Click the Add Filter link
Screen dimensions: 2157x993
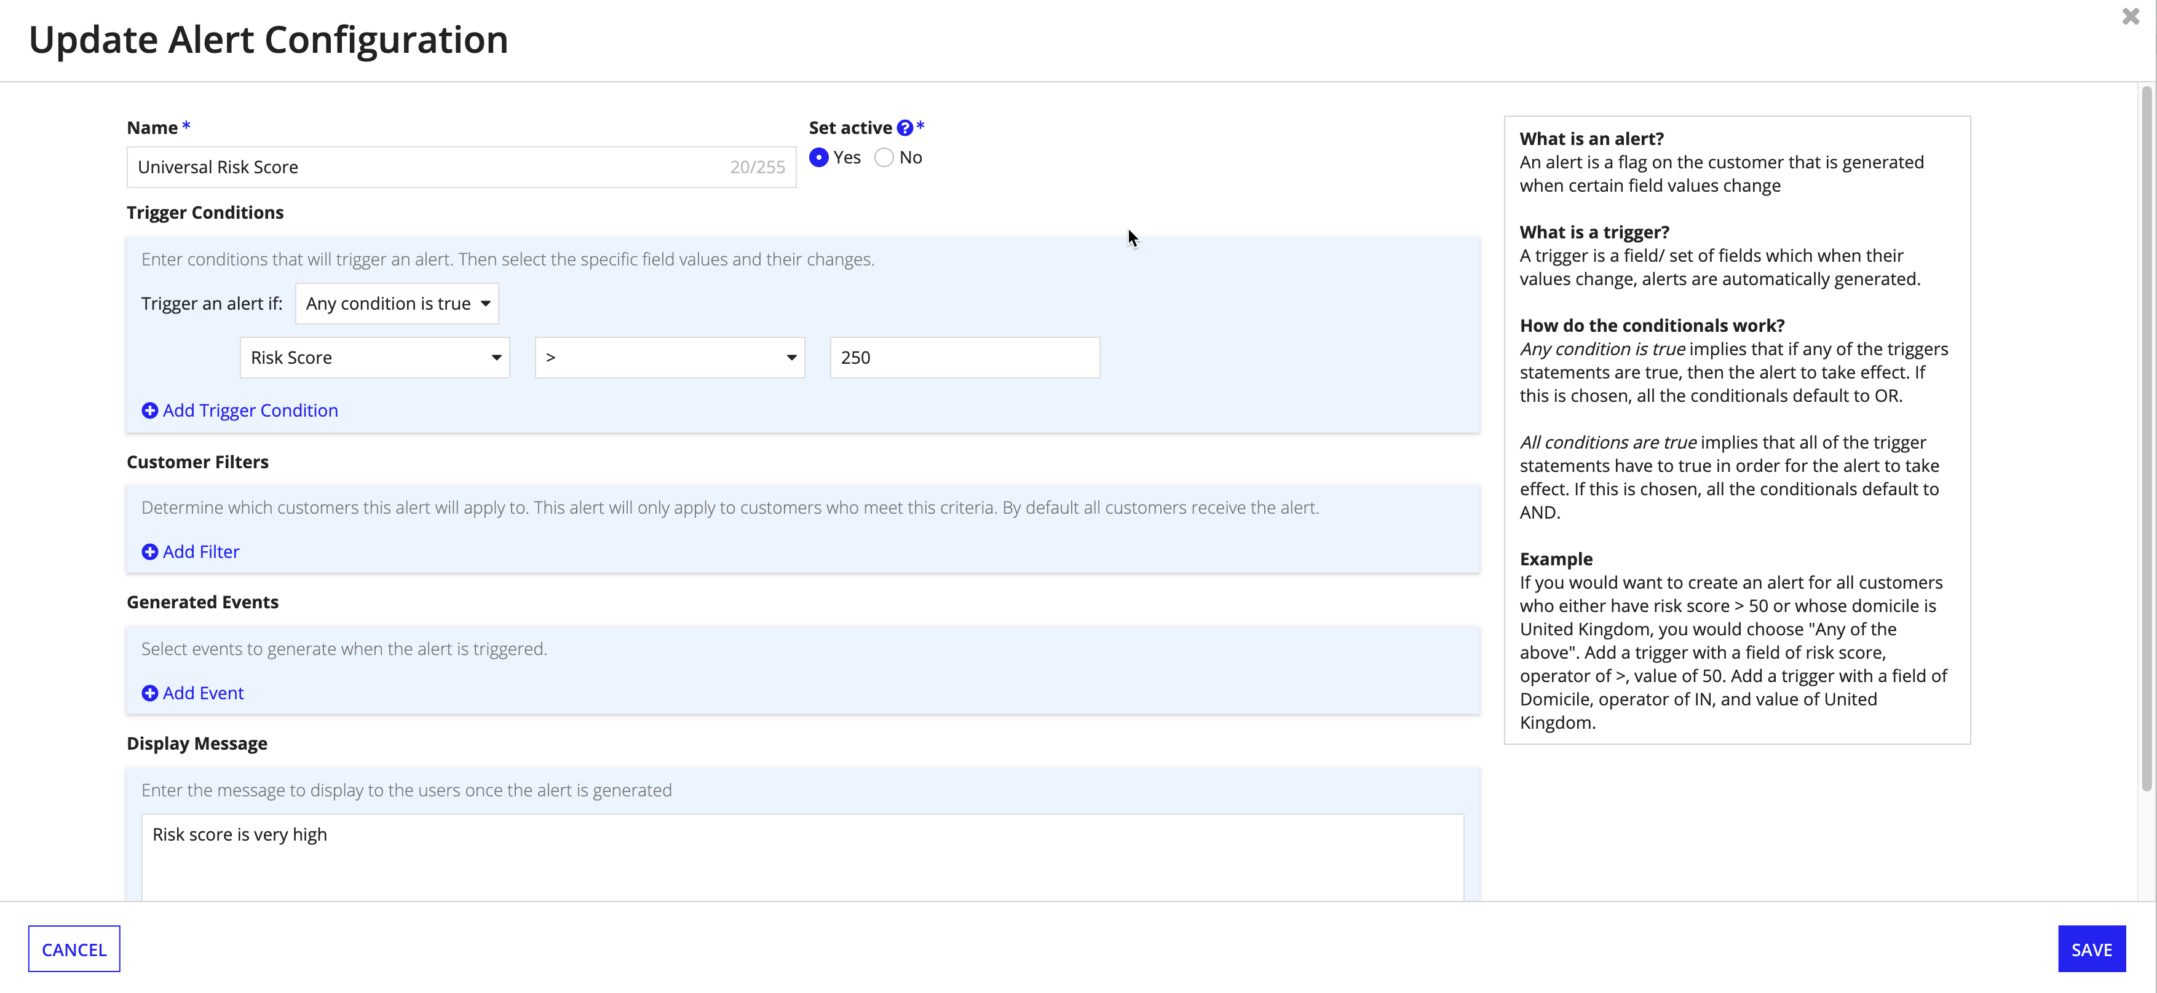pyautogui.click(x=201, y=552)
